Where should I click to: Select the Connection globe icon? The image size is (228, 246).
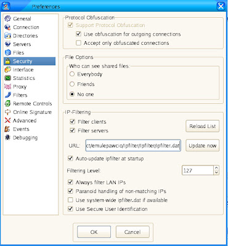(x=7, y=27)
